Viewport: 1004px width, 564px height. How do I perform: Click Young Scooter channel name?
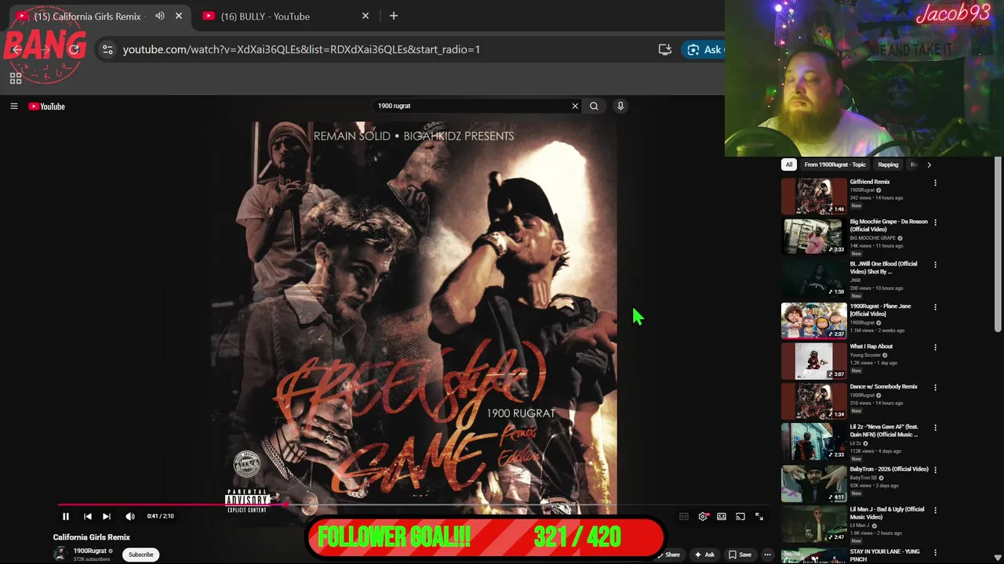[x=866, y=355]
